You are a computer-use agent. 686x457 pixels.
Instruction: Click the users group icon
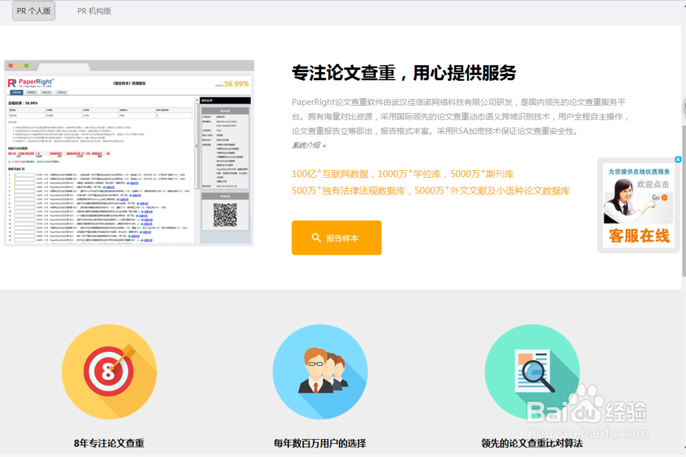point(320,372)
